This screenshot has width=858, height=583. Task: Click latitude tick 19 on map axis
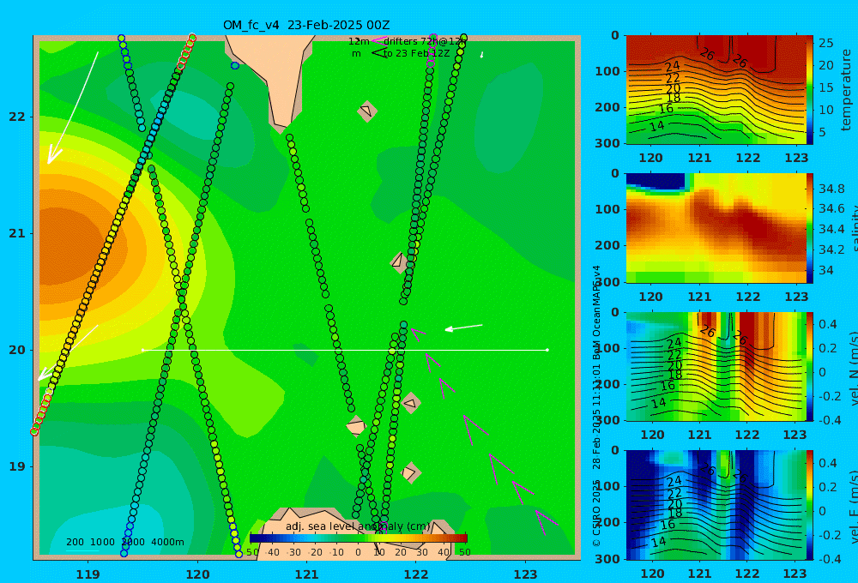(17, 466)
